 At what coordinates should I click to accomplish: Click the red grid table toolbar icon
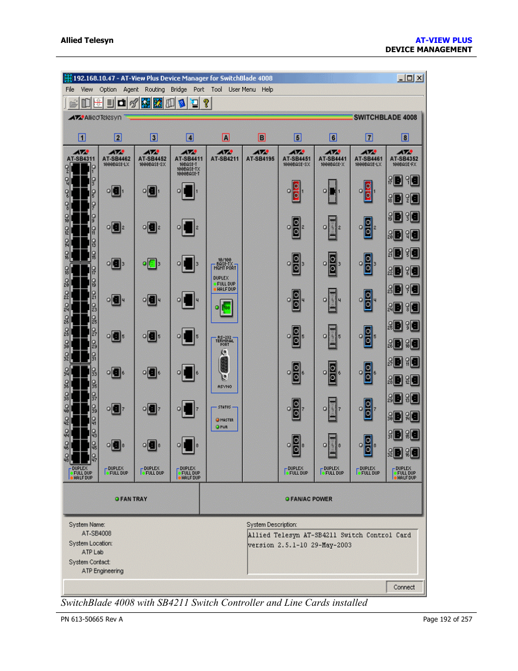(98, 103)
